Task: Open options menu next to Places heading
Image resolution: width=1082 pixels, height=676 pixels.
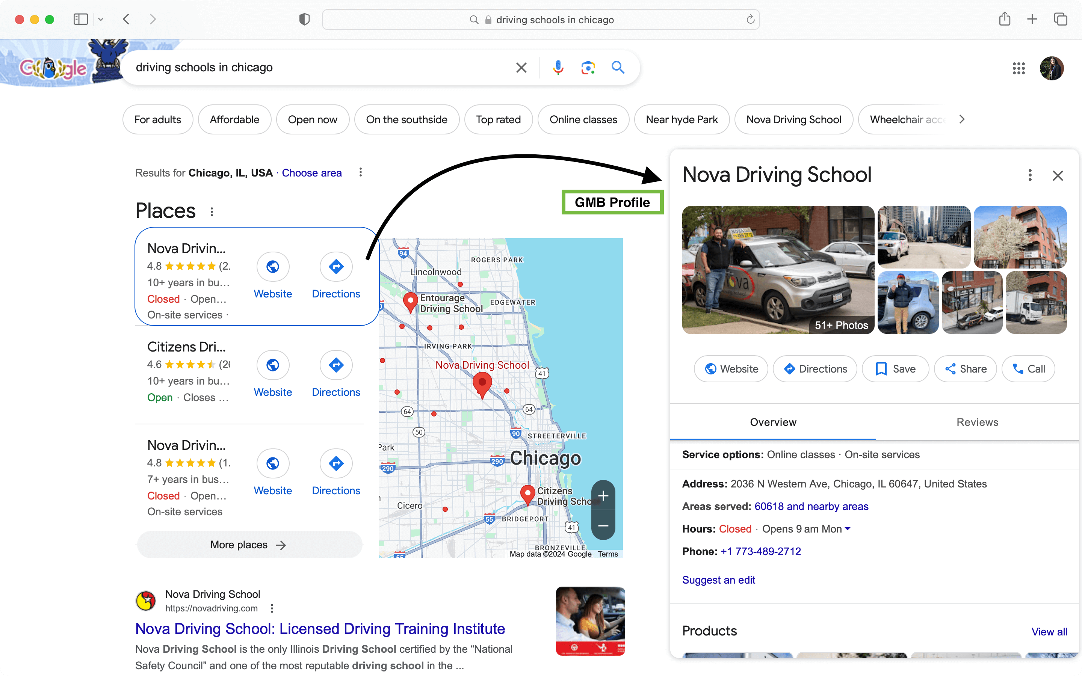Action: (212, 211)
